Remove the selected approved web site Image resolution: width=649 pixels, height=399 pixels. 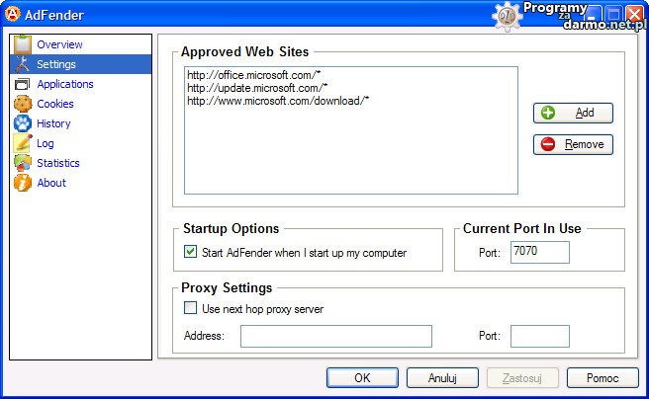[573, 144]
